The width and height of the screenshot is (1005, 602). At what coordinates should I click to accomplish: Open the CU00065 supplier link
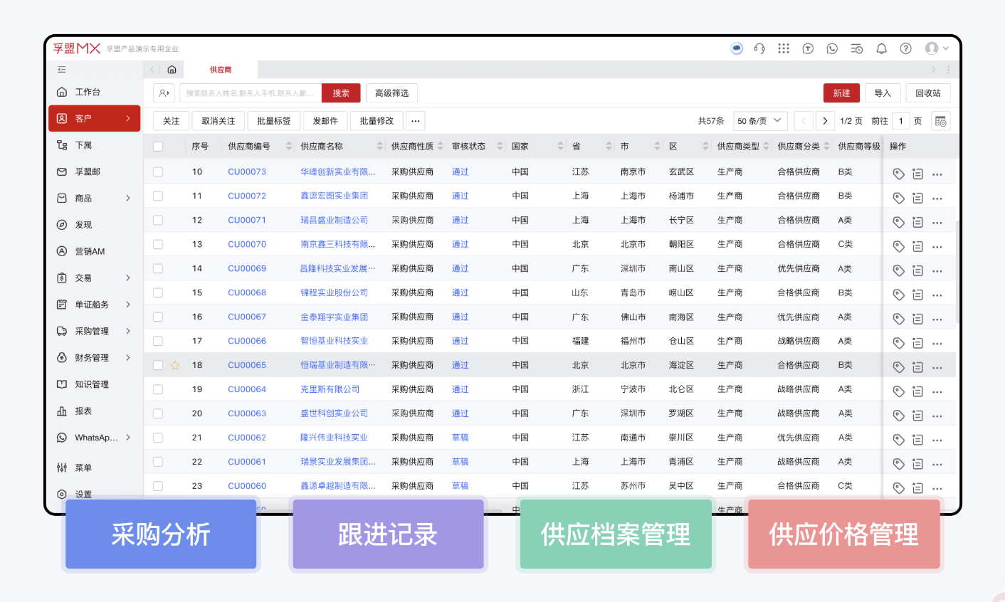tap(246, 364)
